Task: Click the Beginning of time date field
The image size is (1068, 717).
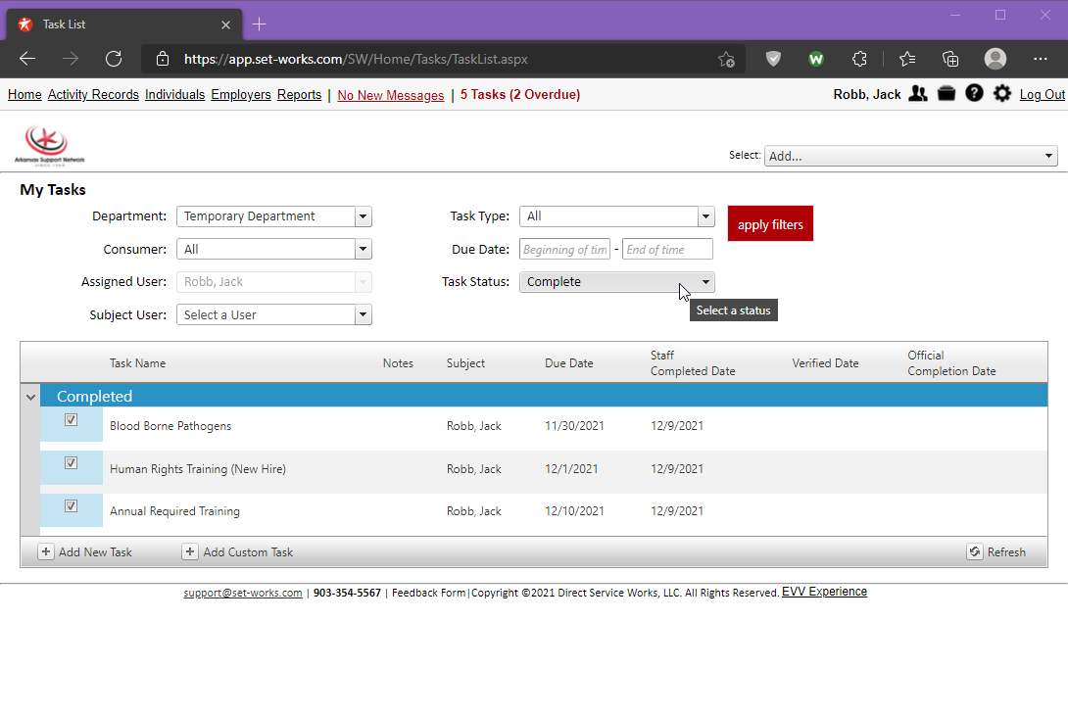Action: pos(564,250)
